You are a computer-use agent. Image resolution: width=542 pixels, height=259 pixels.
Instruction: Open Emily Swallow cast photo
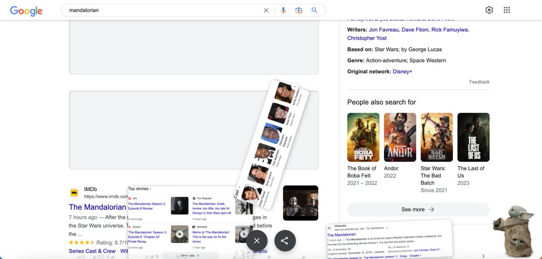[285, 92]
